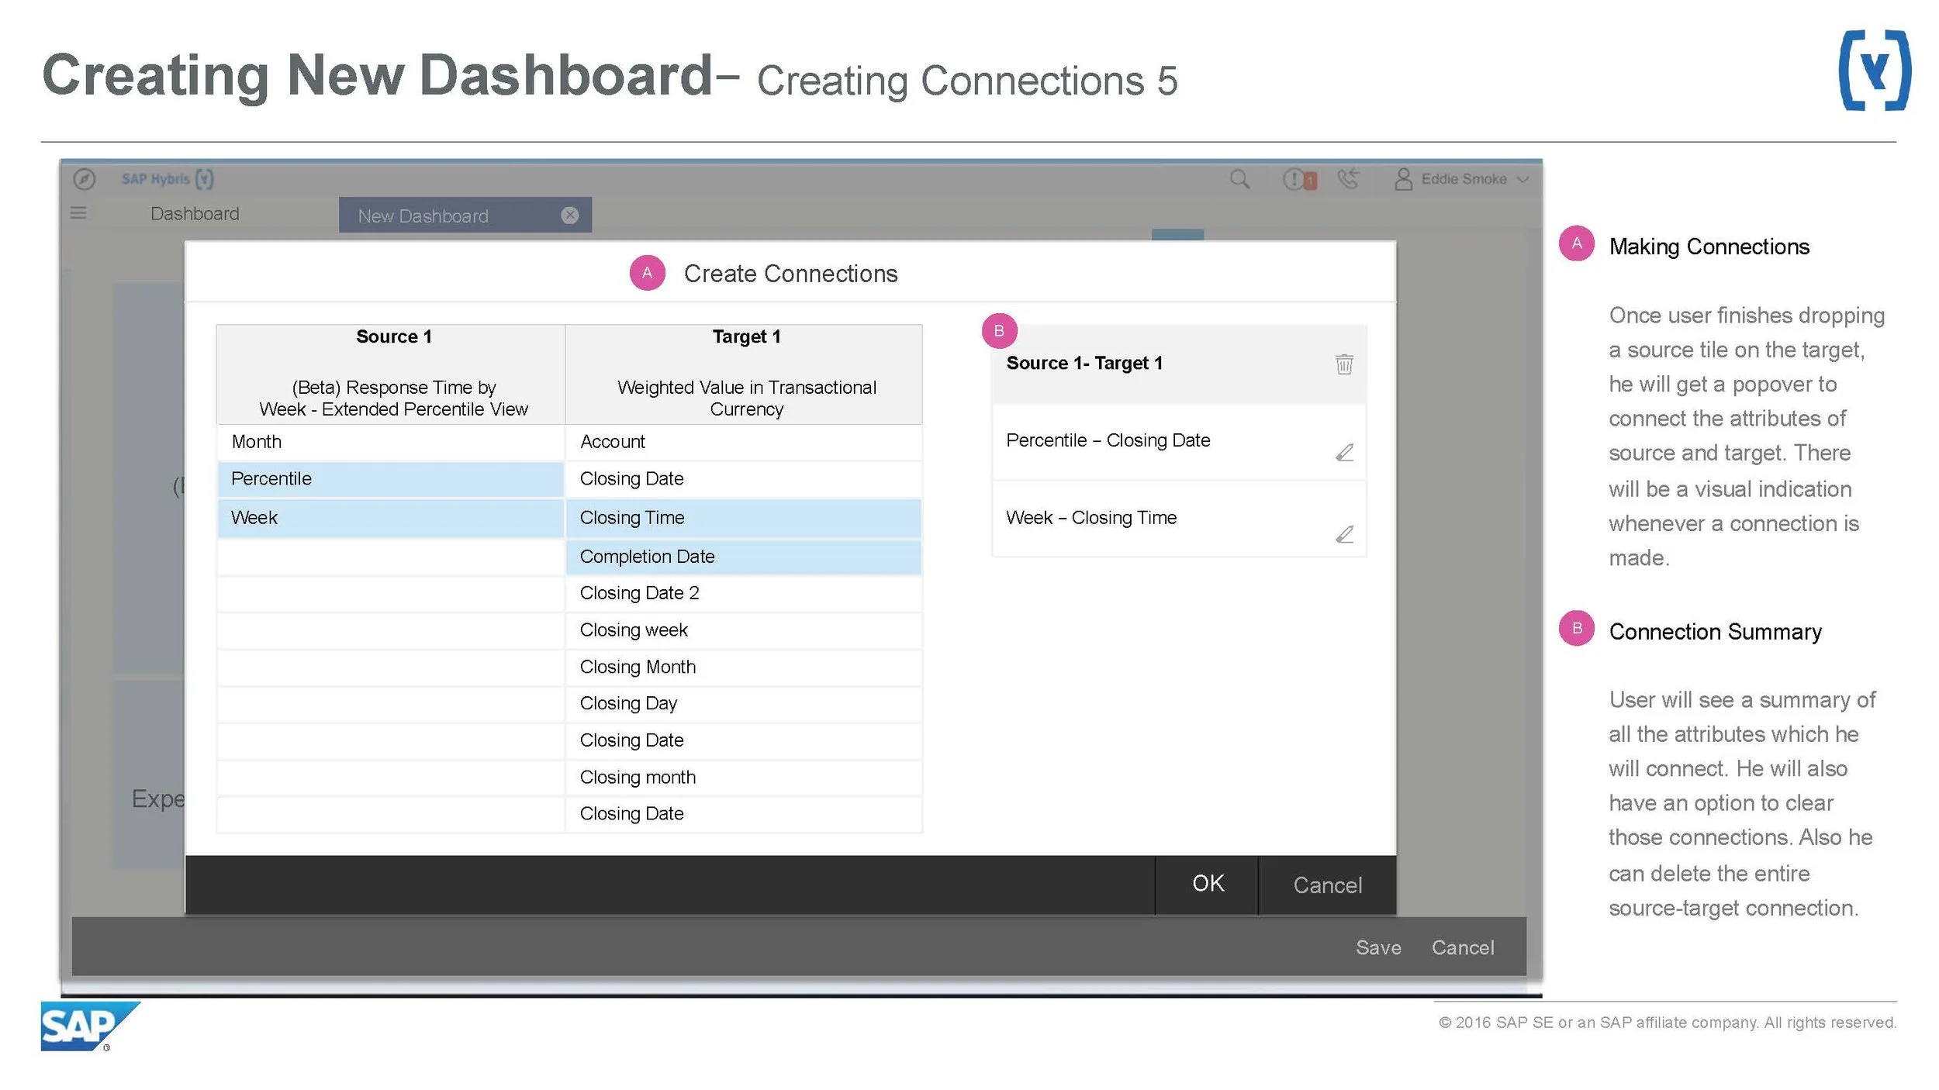Delete the Source 1- Target 1 connection
The image size is (1939, 1090).
[x=1344, y=364]
